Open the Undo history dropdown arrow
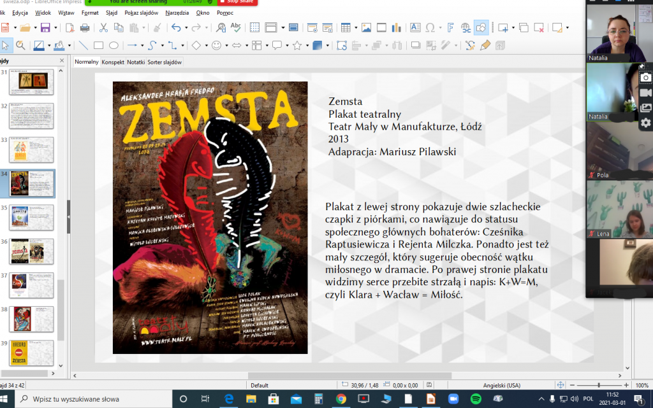This screenshot has width=653, height=408. (186, 27)
